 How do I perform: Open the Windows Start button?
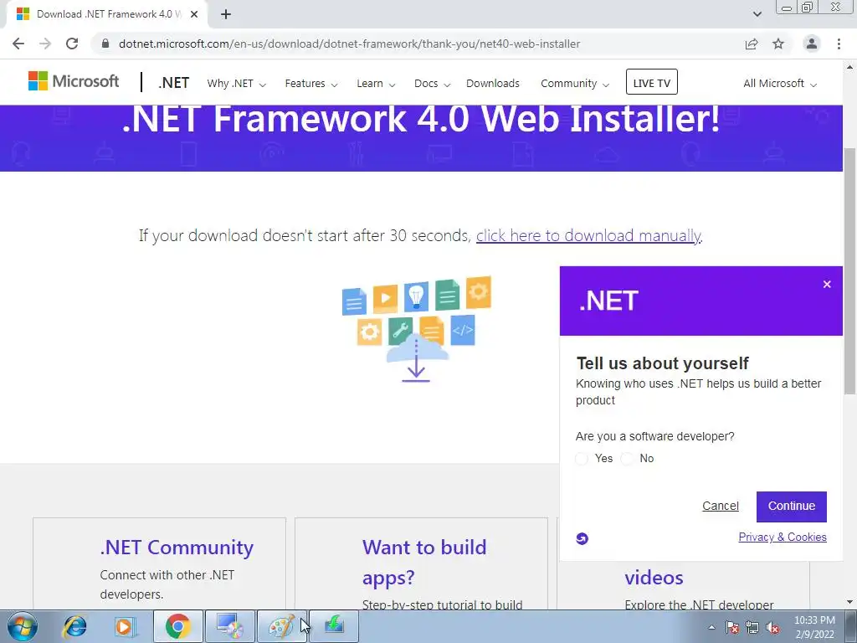(x=23, y=626)
